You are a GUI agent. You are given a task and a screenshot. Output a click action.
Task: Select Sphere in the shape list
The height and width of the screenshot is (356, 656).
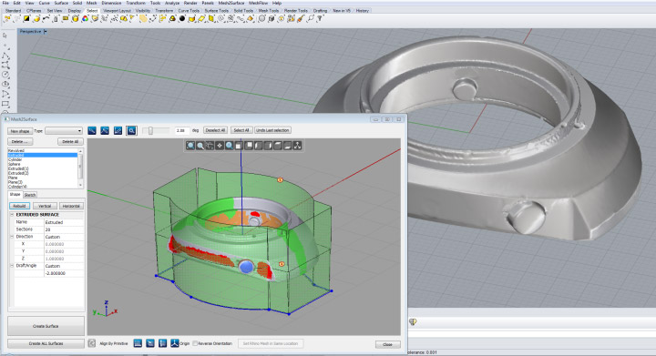(15, 164)
